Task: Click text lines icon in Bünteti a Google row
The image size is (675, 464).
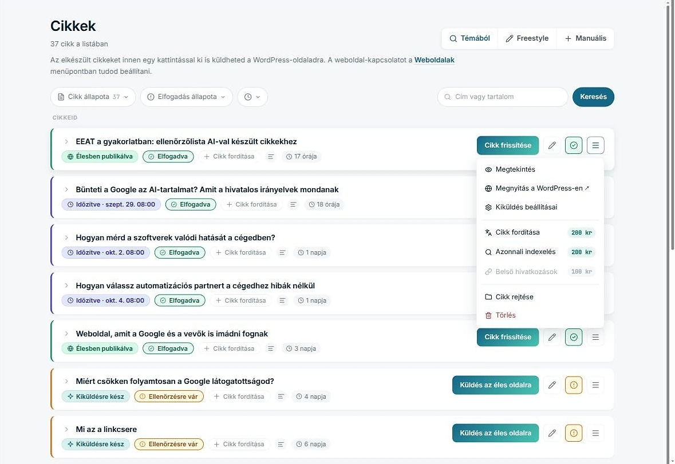Action: (x=293, y=205)
